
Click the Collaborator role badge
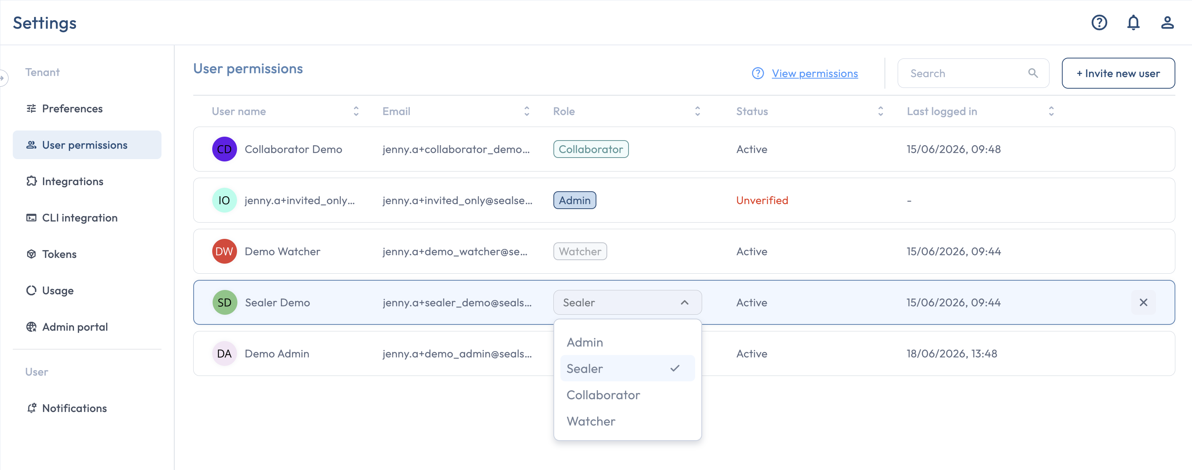(591, 149)
